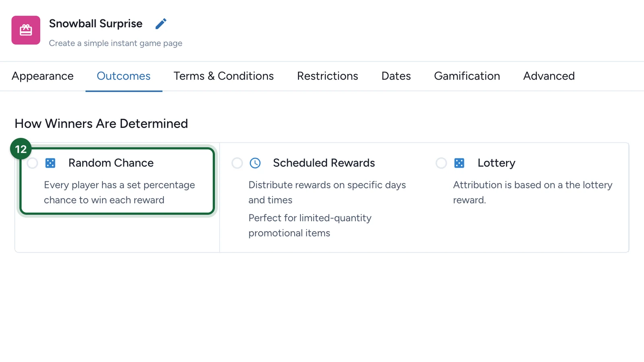Click the Snowball Surprise title text
The image size is (644, 362).
[x=96, y=24]
